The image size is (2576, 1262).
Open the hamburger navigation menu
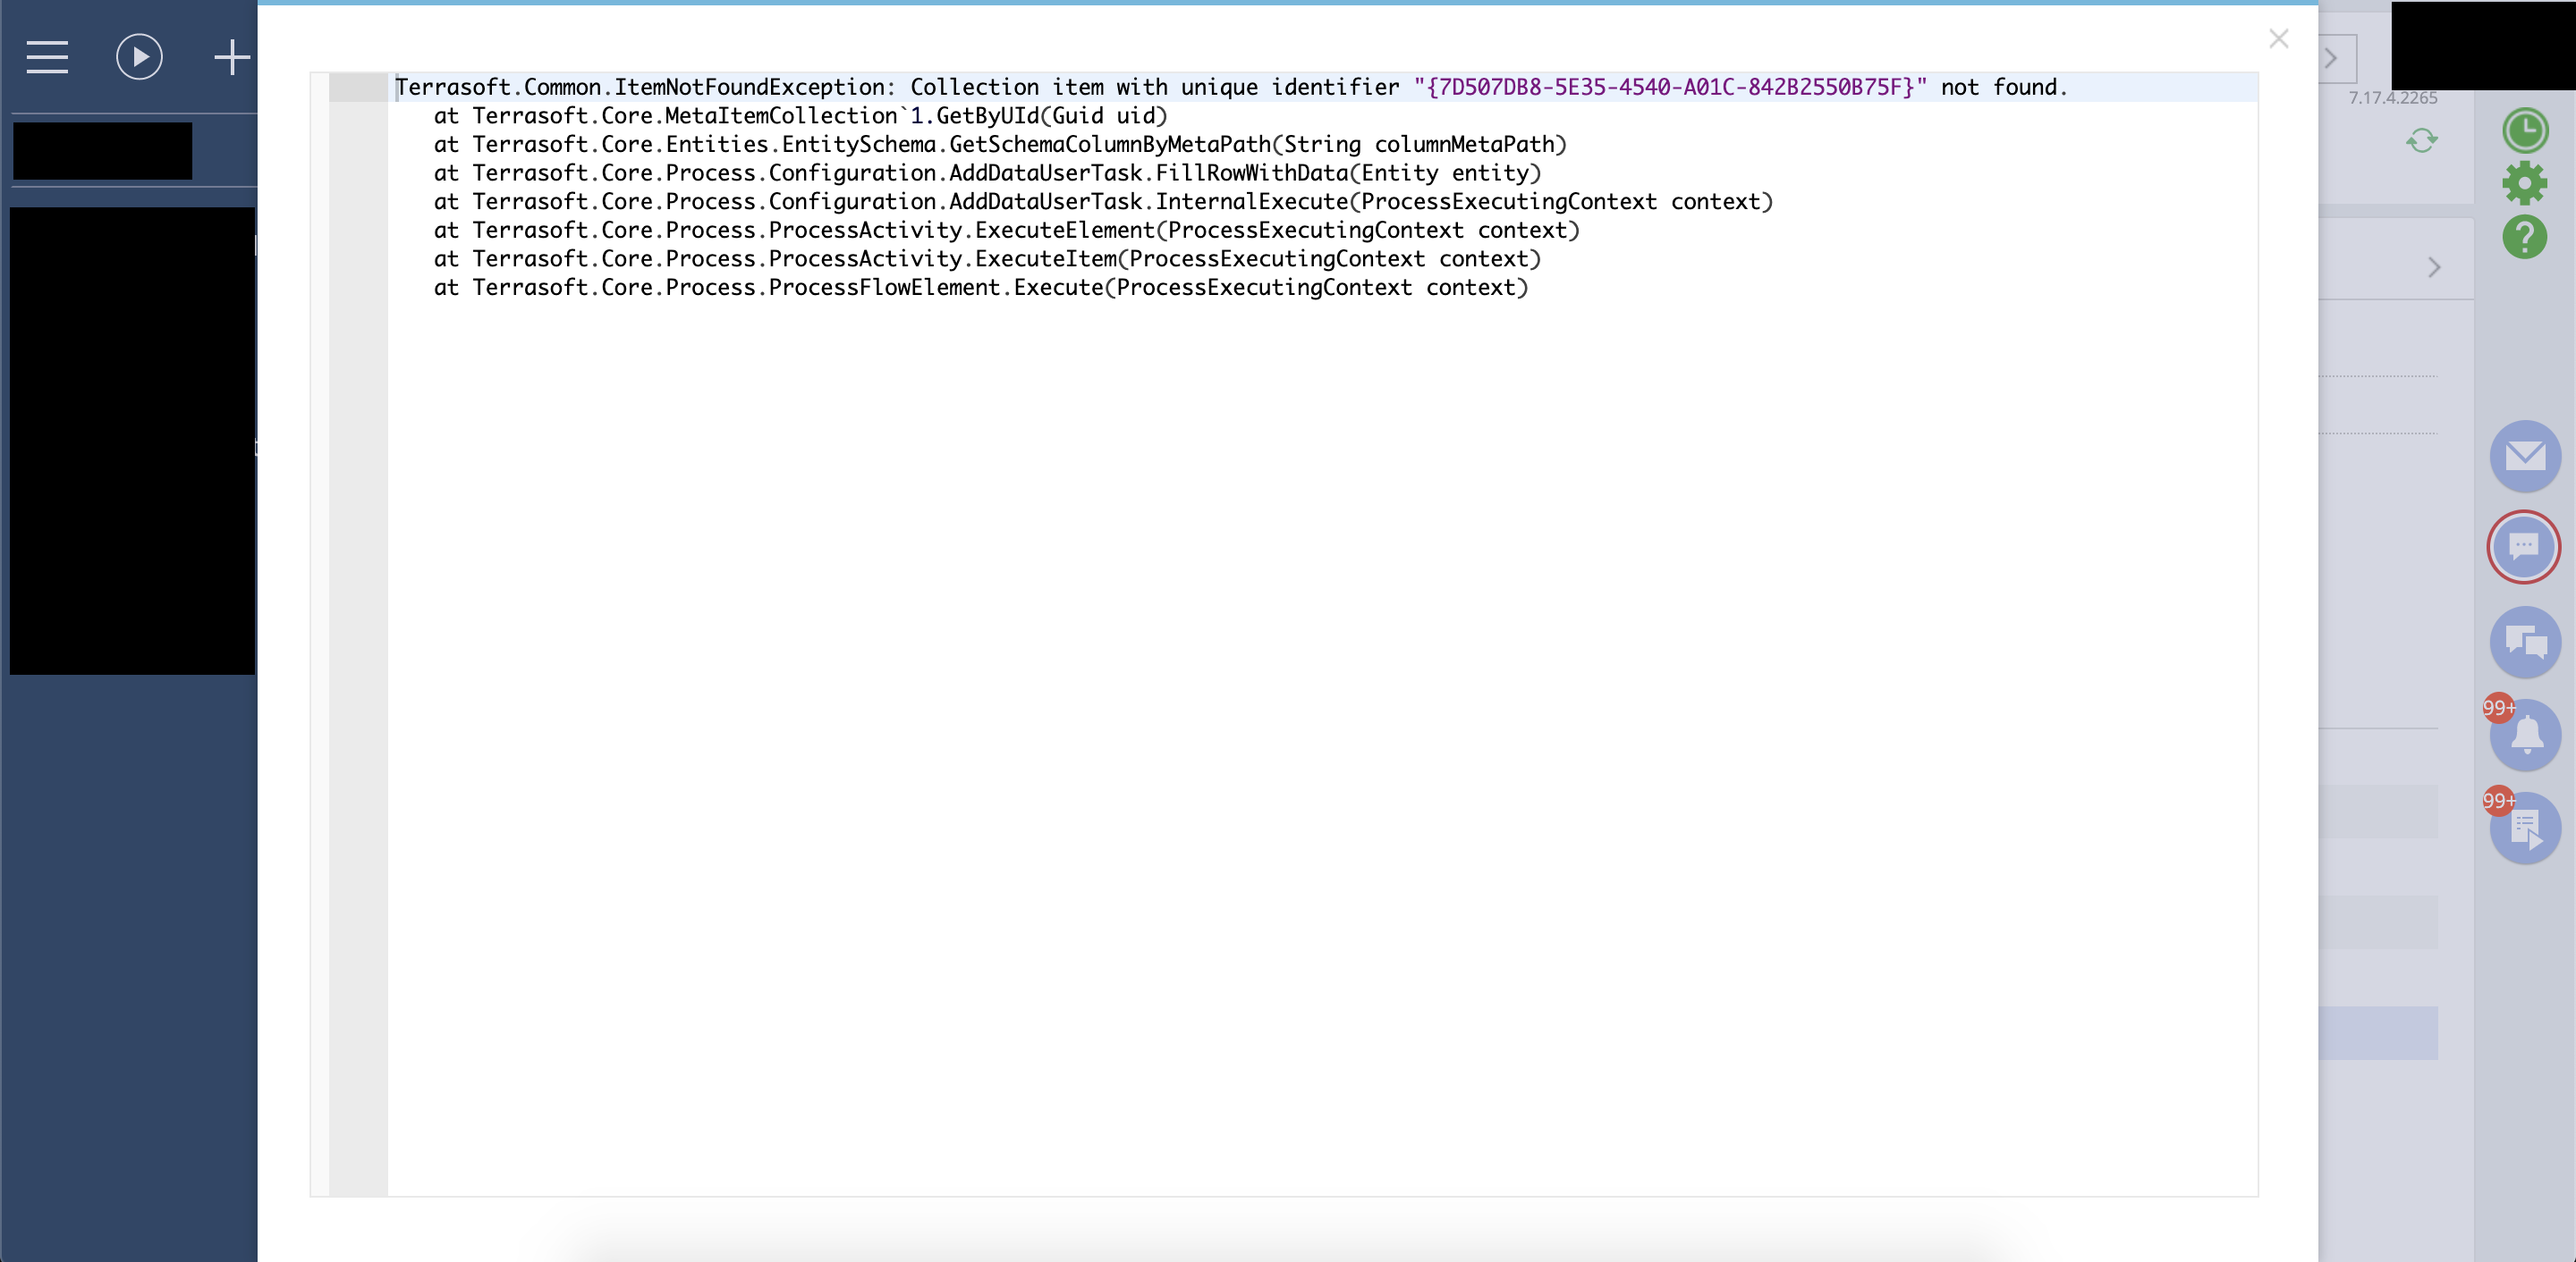(x=47, y=57)
